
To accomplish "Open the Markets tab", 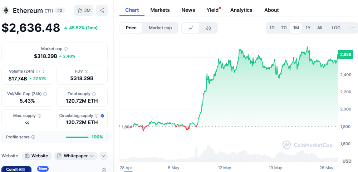I will pos(160,10).
